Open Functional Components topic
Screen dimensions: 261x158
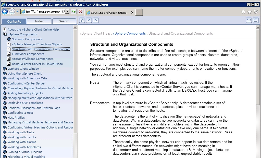[28, 54]
